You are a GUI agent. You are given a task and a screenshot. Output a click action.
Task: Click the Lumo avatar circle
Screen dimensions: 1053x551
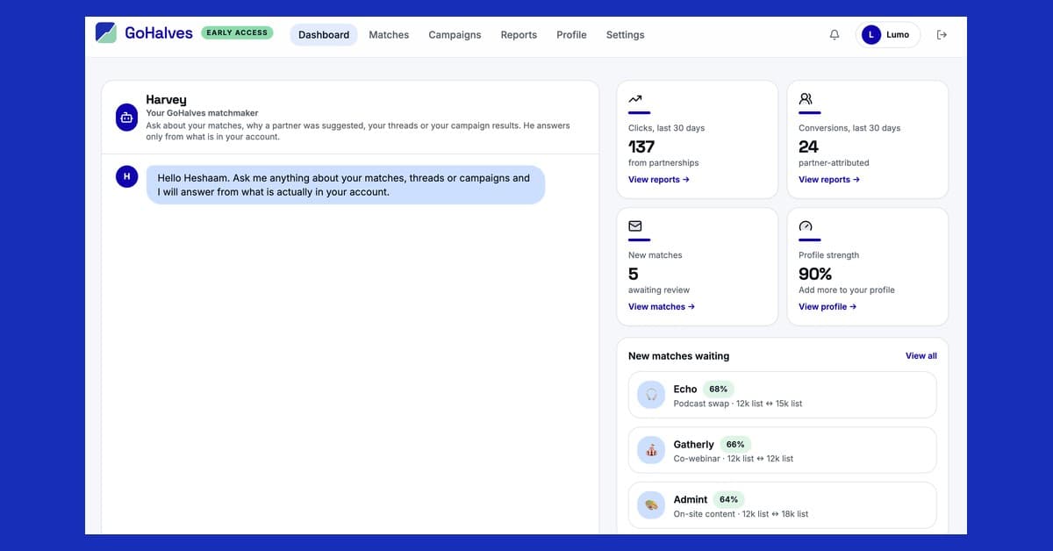point(870,35)
